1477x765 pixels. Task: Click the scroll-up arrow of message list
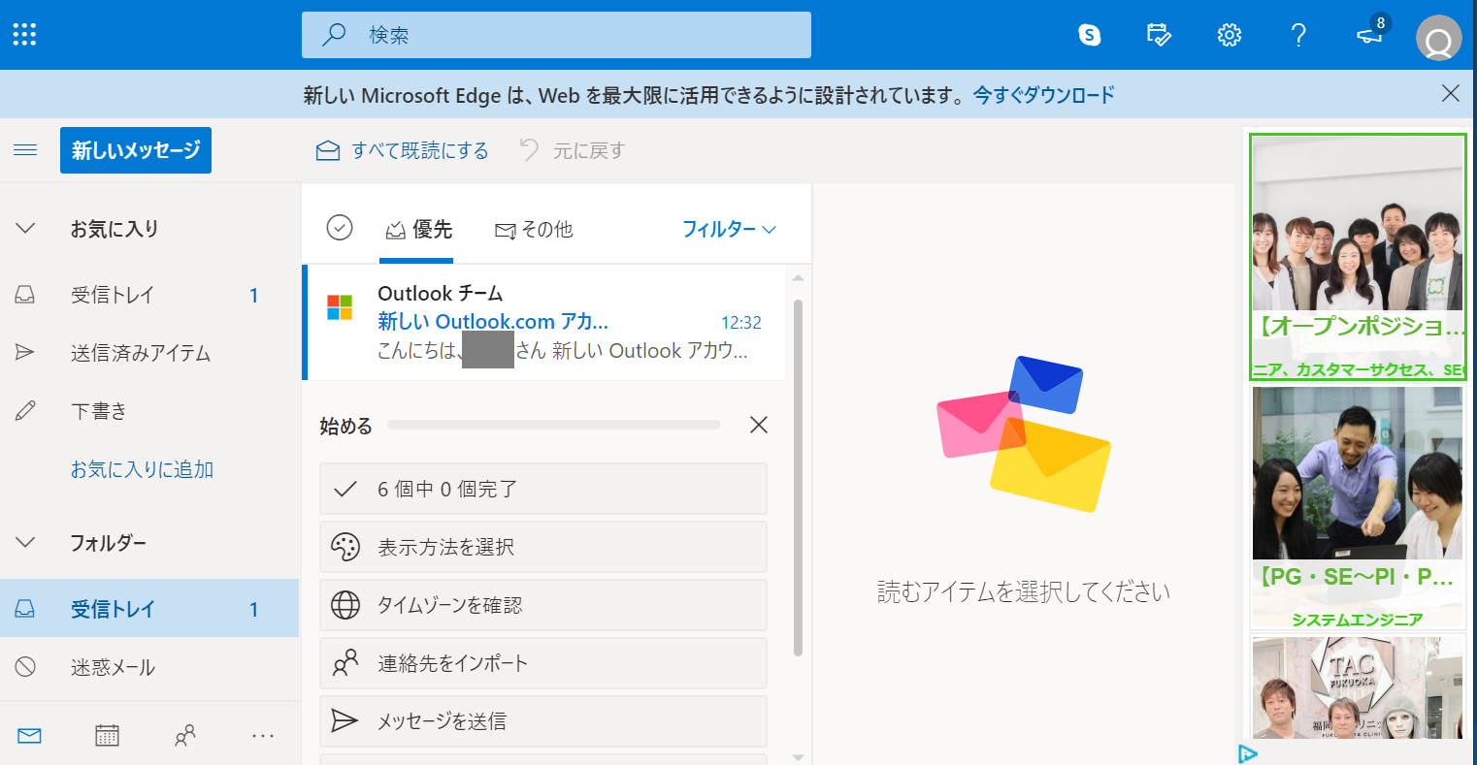click(x=799, y=278)
